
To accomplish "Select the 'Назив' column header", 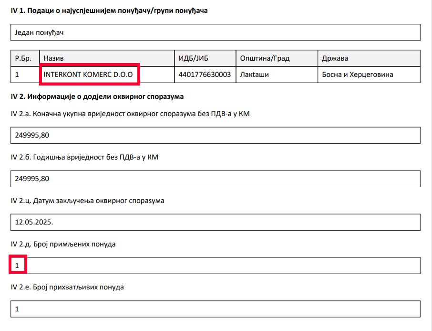I will click(107, 58).
